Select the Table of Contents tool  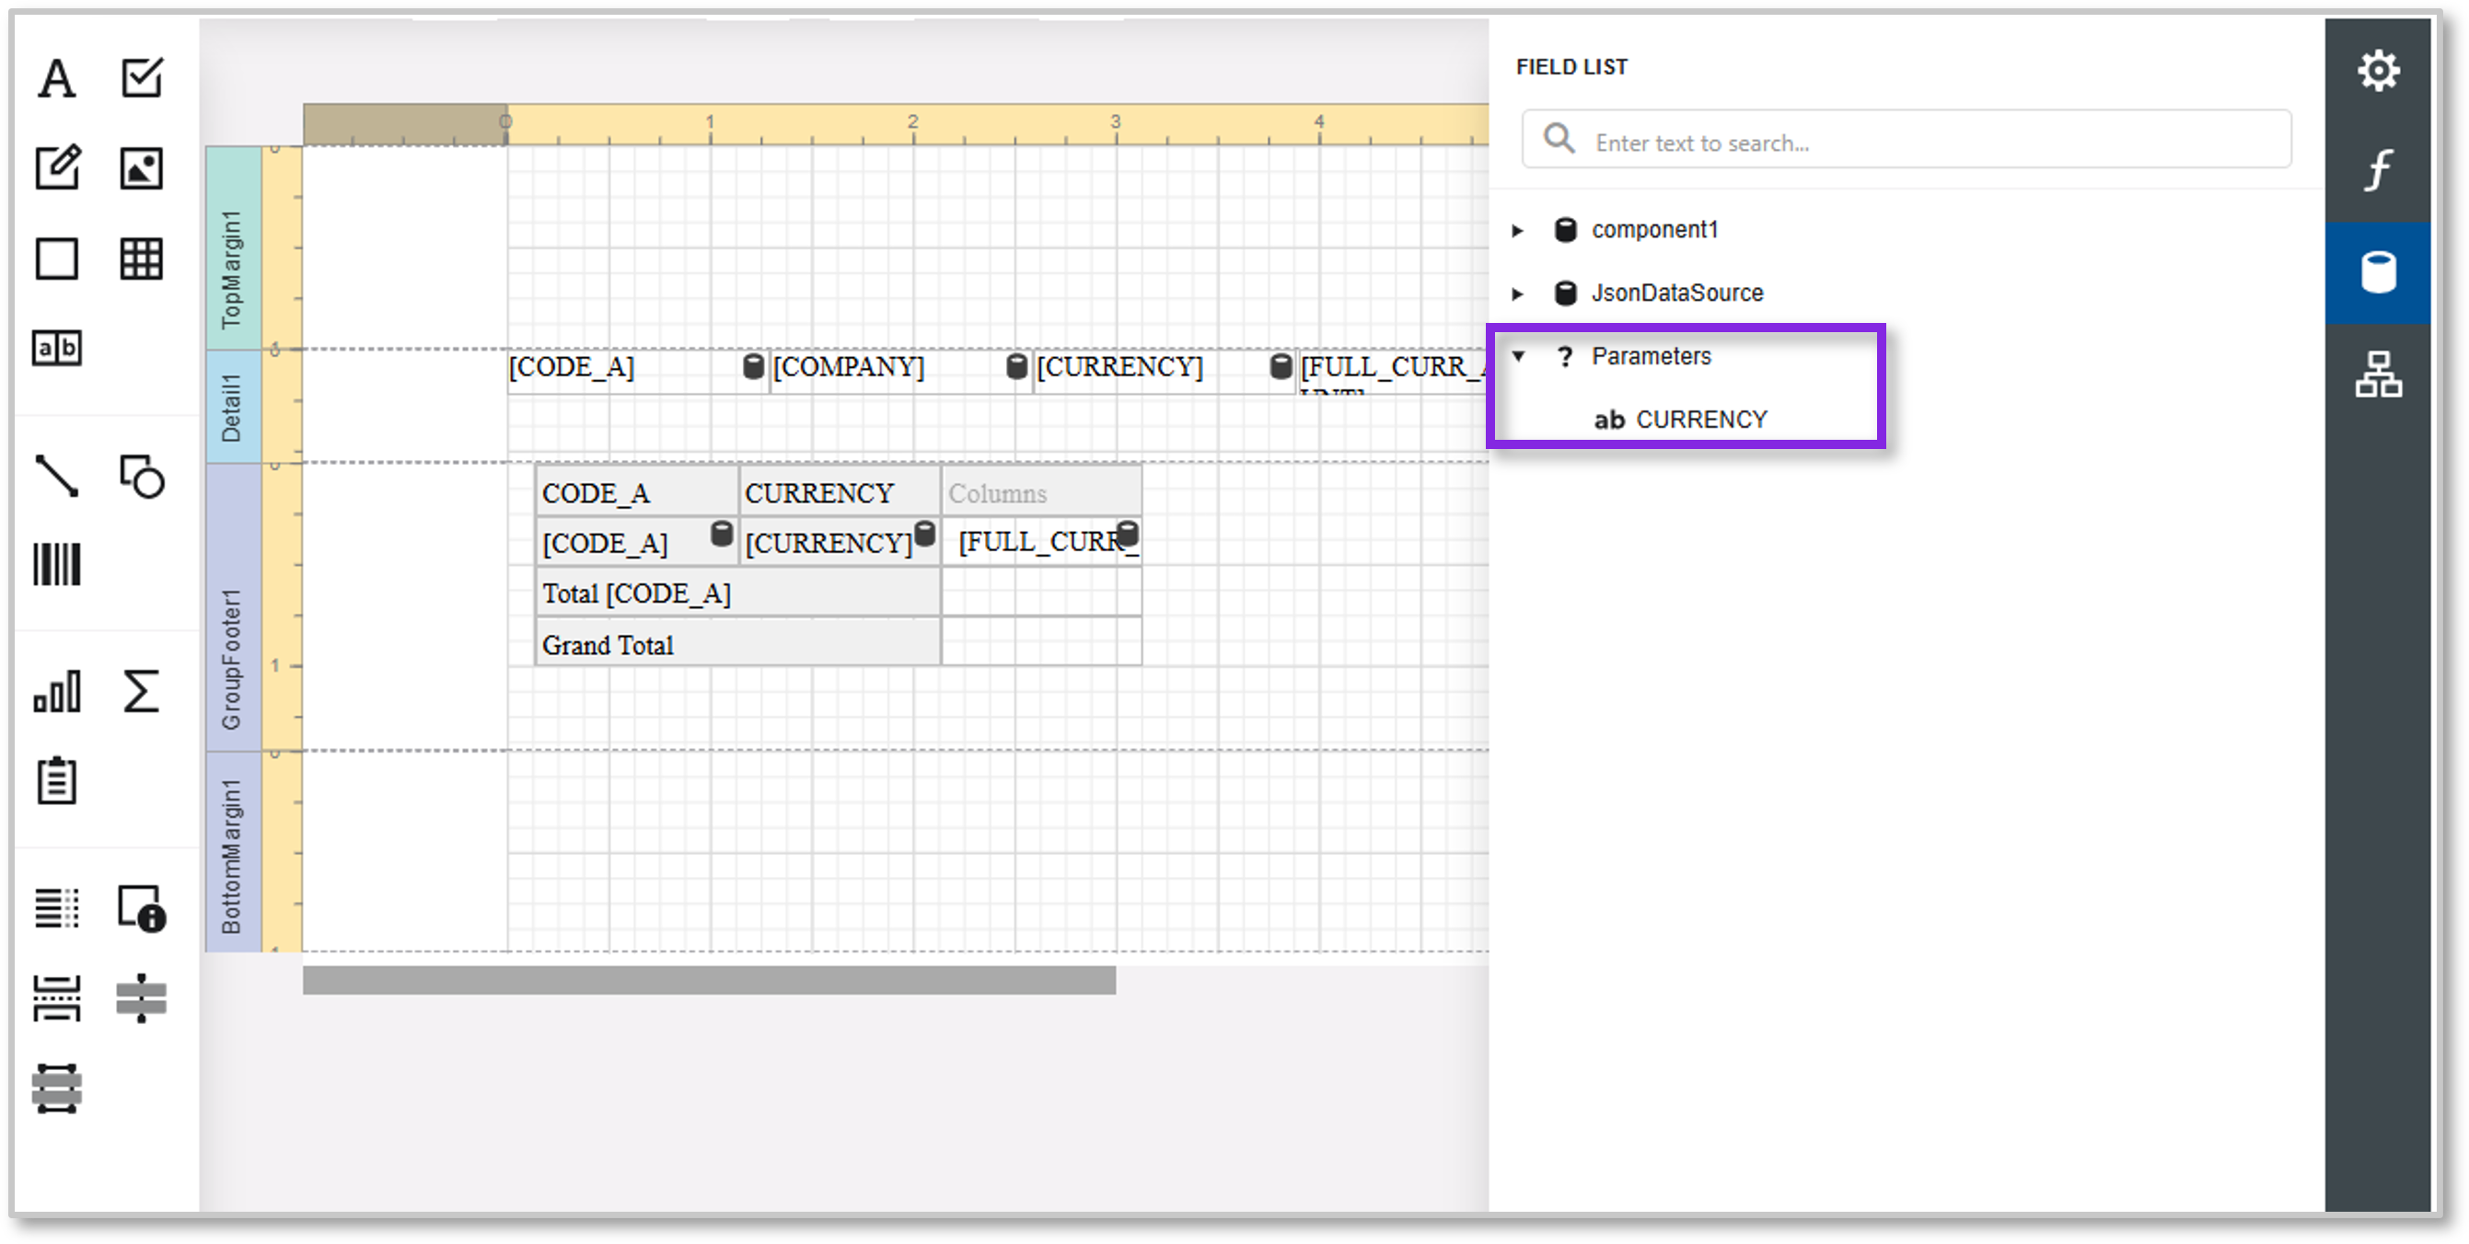[56, 907]
